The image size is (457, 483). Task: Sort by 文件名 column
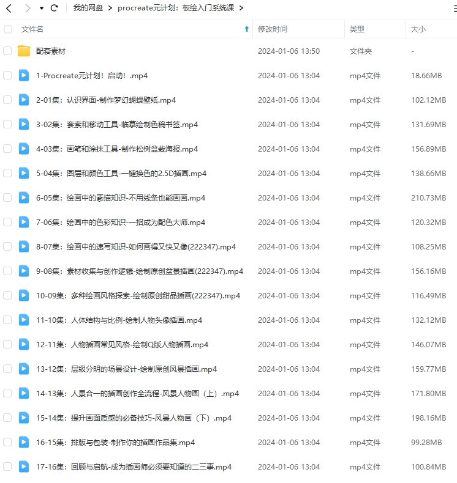pyautogui.click(x=32, y=29)
